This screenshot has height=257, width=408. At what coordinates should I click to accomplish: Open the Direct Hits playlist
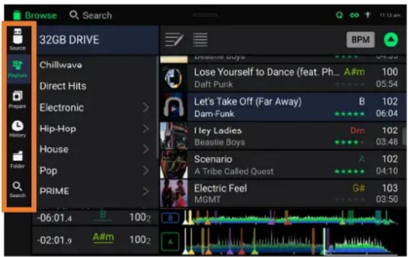(63, 86)
